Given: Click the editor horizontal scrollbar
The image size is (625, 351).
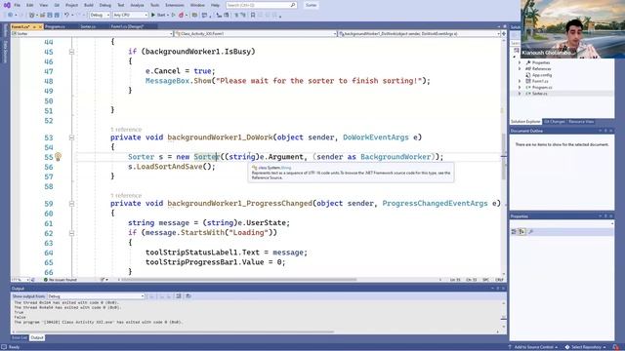Looking at the screenshot, I should coord(239,280).
